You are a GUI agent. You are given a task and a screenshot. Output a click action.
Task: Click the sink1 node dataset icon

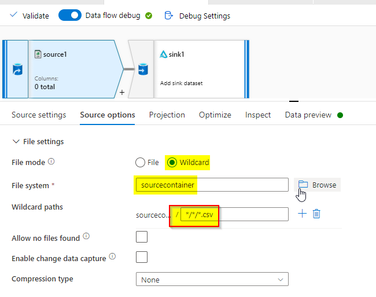pos(142,69)
